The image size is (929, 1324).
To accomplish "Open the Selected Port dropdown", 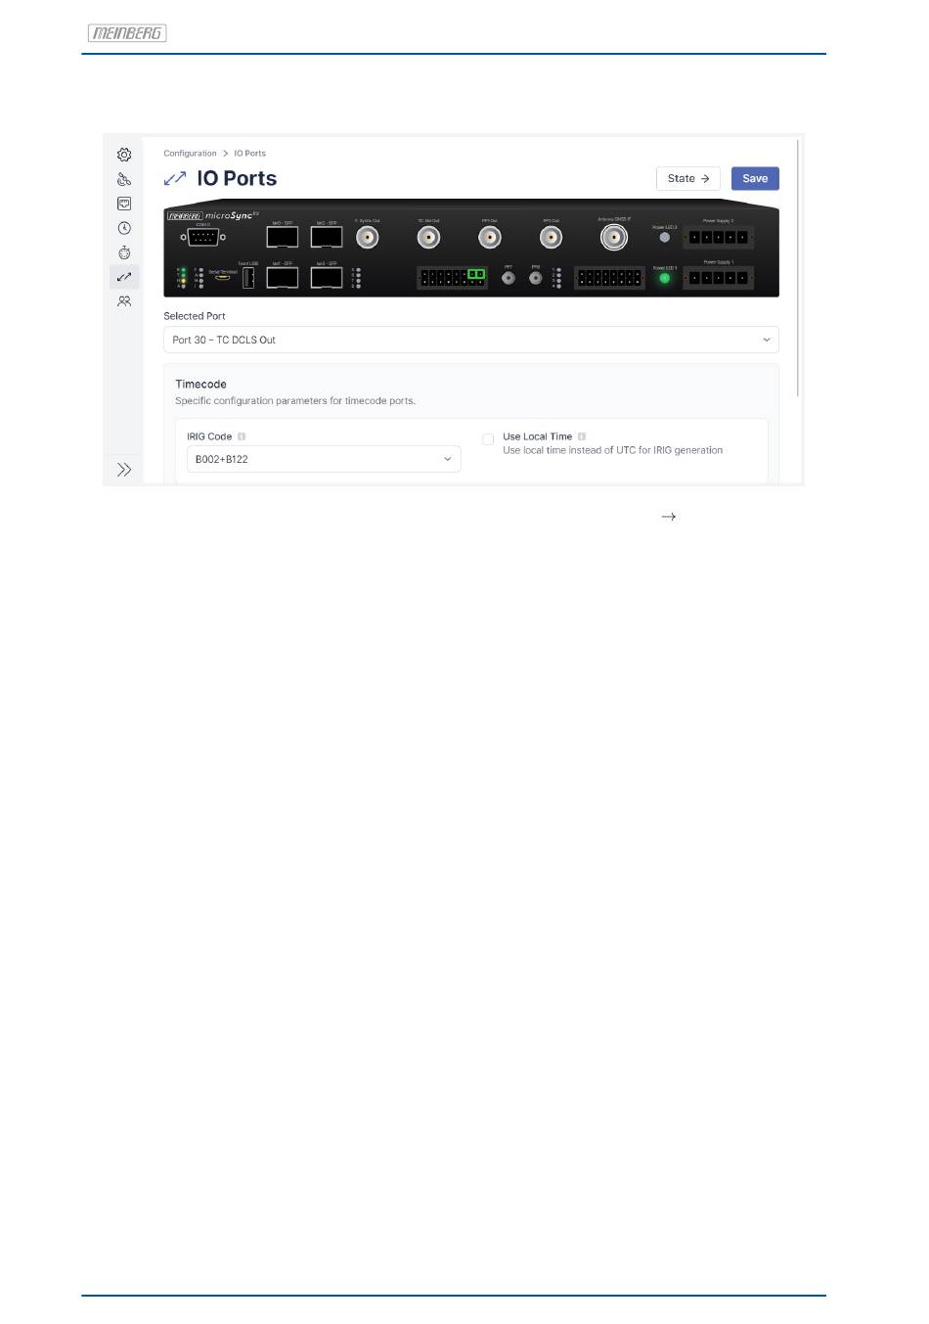I will click(470, 340).
